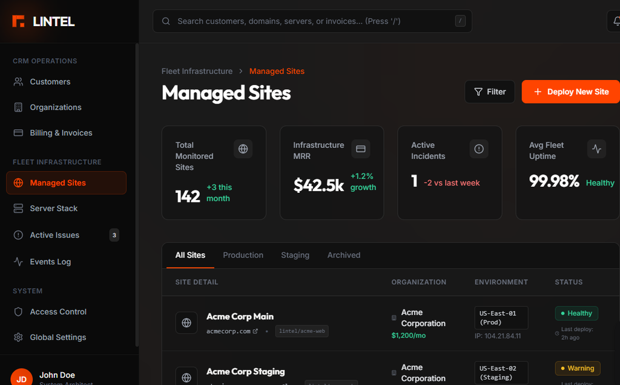The image size is (620, 385).
Task: Open Active Issues in the sidebar
Action: [67, 235]
